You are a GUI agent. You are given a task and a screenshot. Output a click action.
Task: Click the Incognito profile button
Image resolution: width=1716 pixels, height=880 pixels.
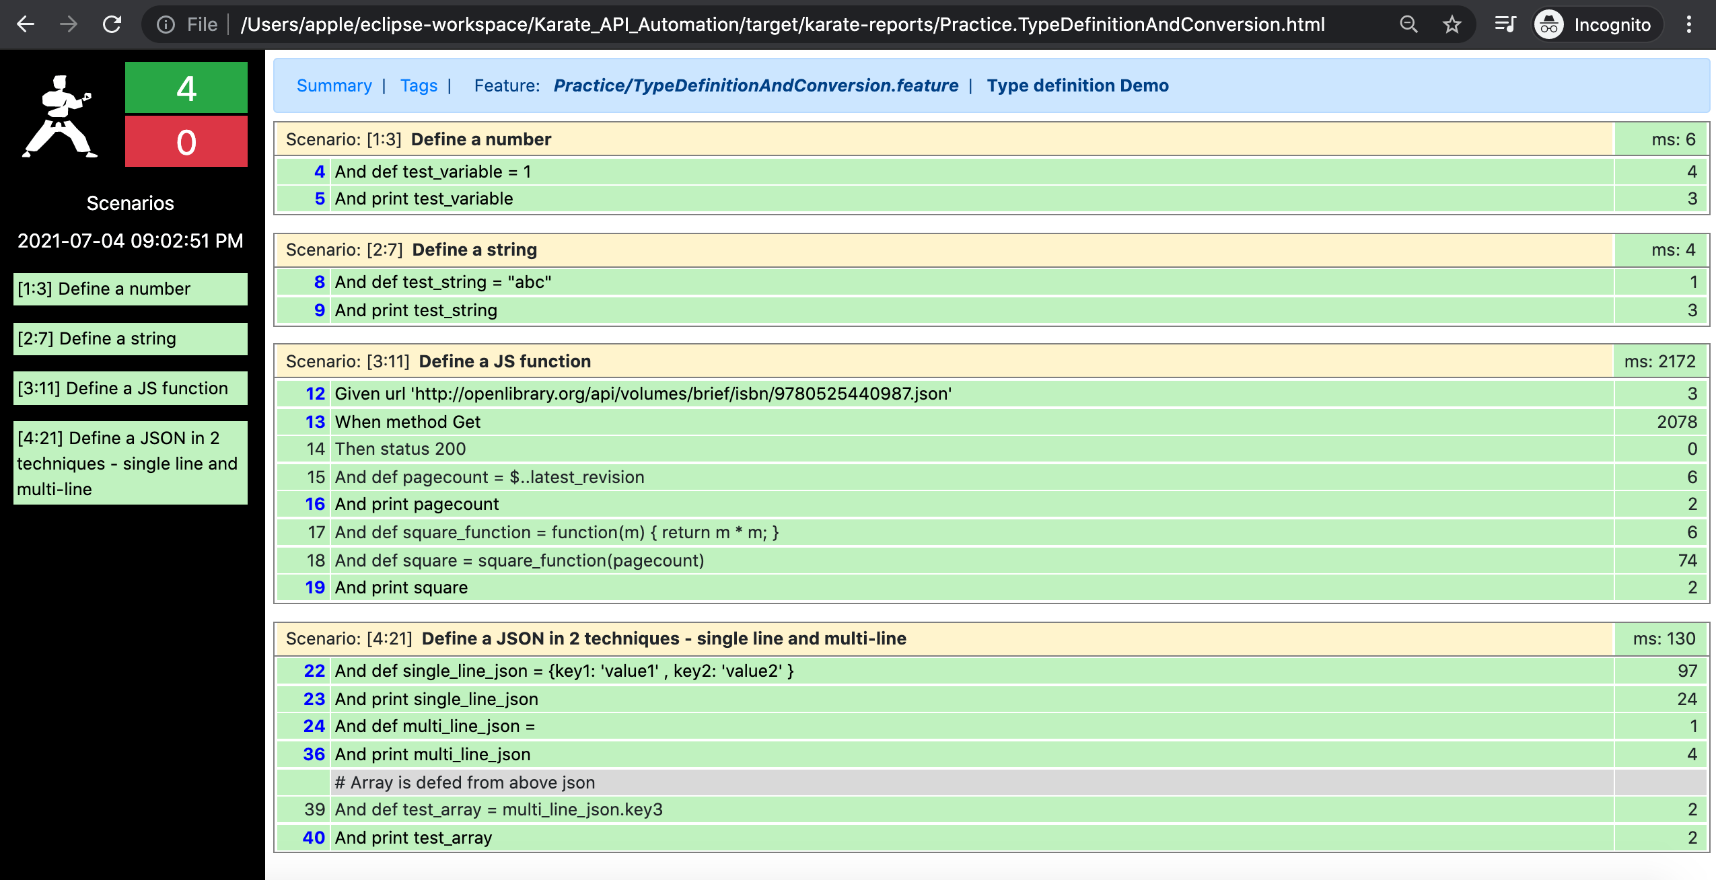1596,25
